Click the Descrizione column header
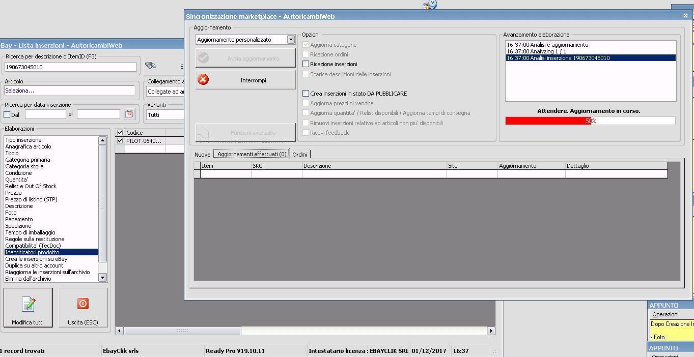Viewport: 694px width, 357px height. (x=374, y=166)
